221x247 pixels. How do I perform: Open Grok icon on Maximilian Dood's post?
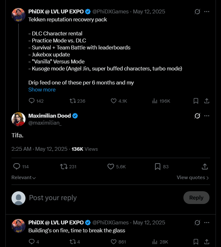tap(197, 116)
